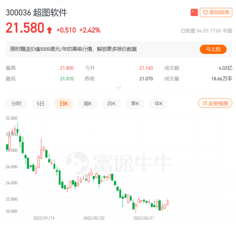
Task: Click the 26.000 price axis label
Action: [11, 167]
